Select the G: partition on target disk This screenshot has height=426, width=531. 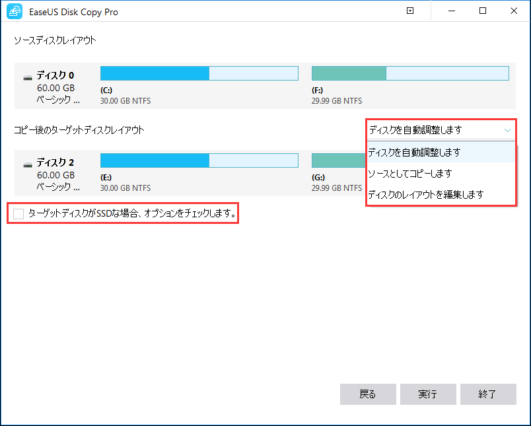coord(337,160)
